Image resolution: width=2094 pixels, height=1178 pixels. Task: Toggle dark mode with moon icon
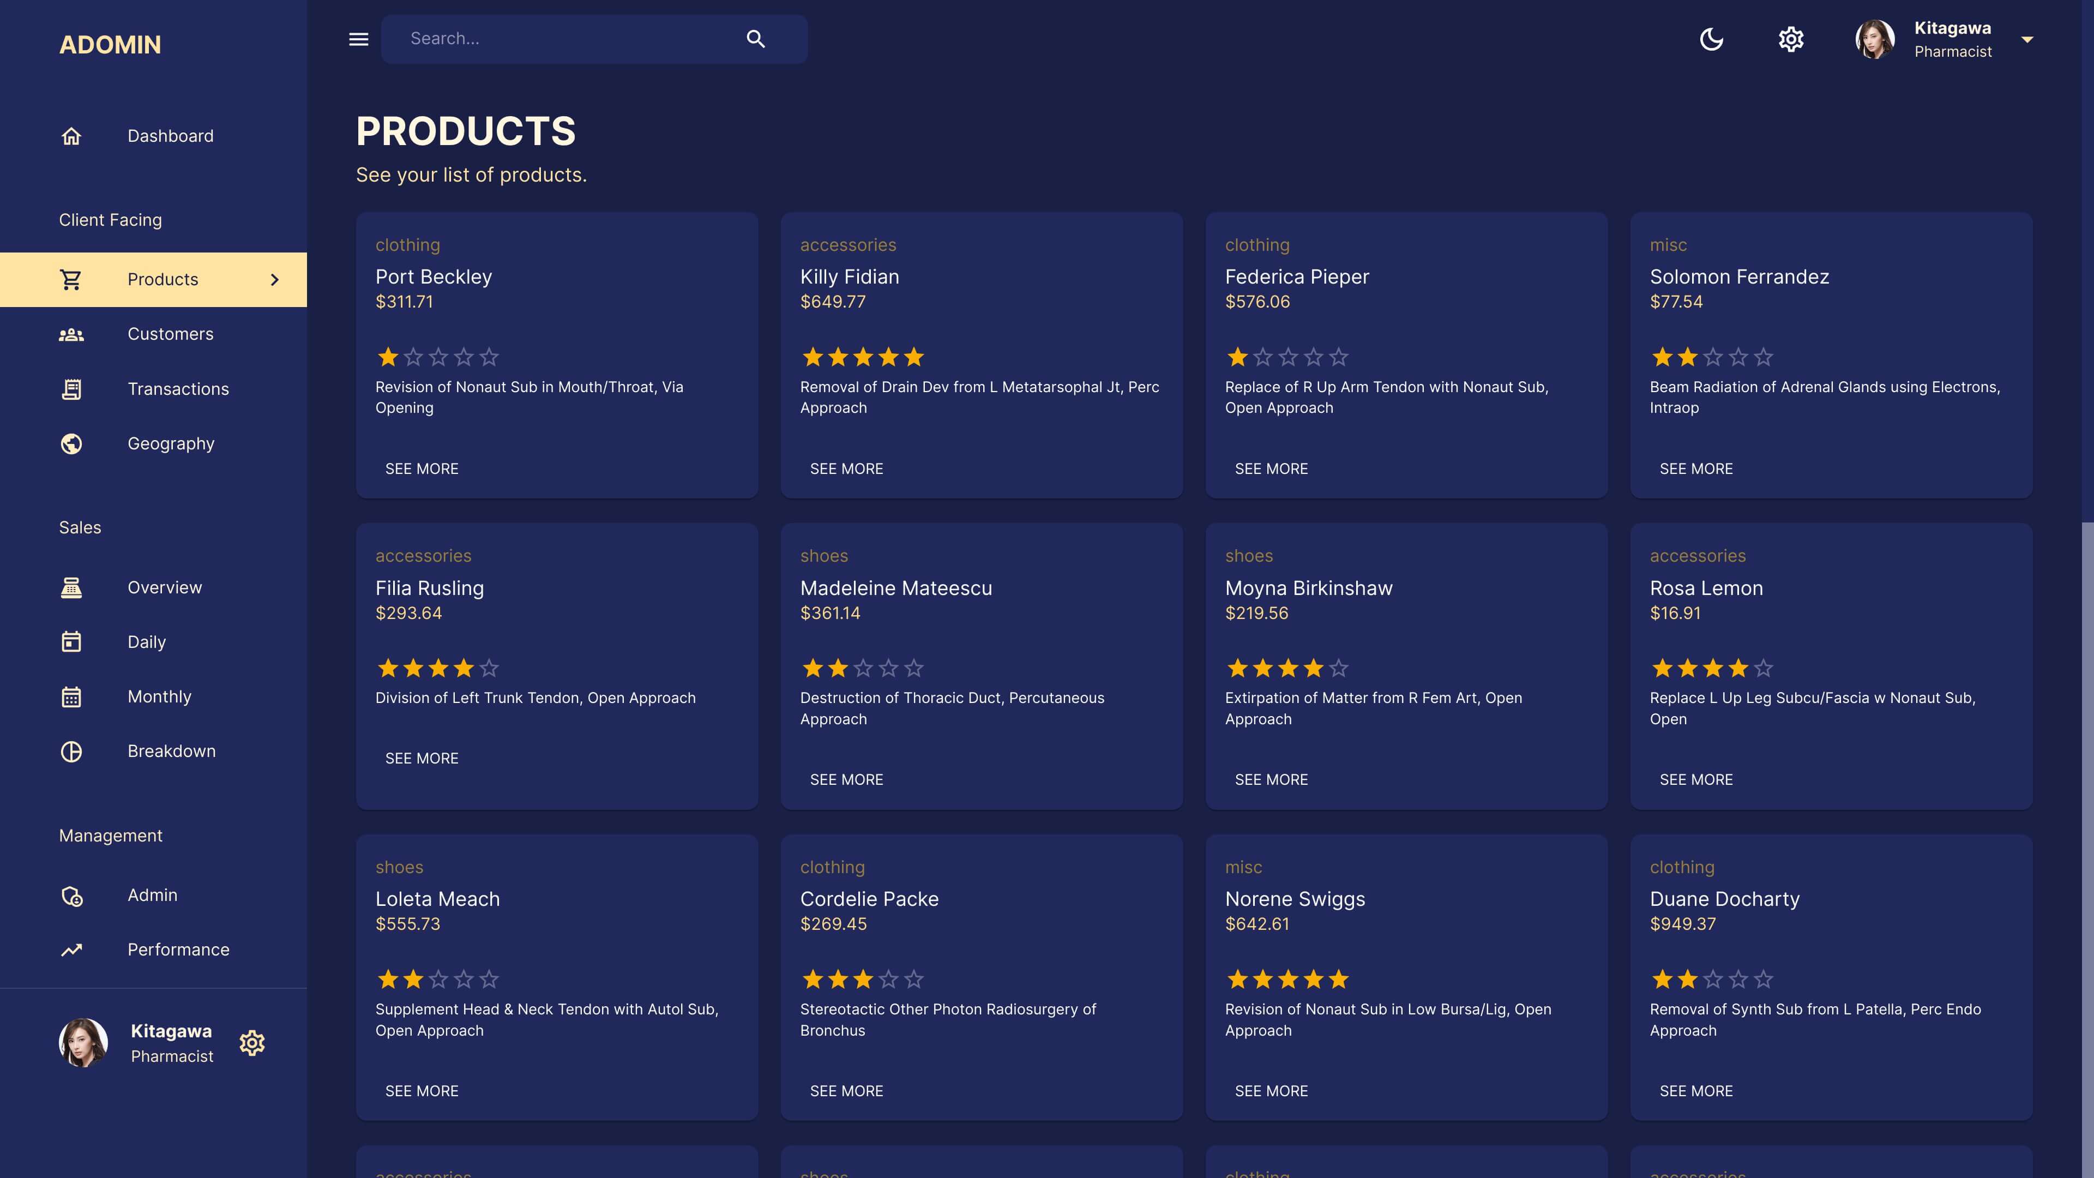(x=1711, y=39)
